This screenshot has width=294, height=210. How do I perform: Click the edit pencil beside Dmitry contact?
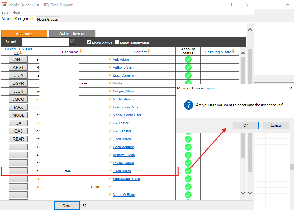coord(110,83)
